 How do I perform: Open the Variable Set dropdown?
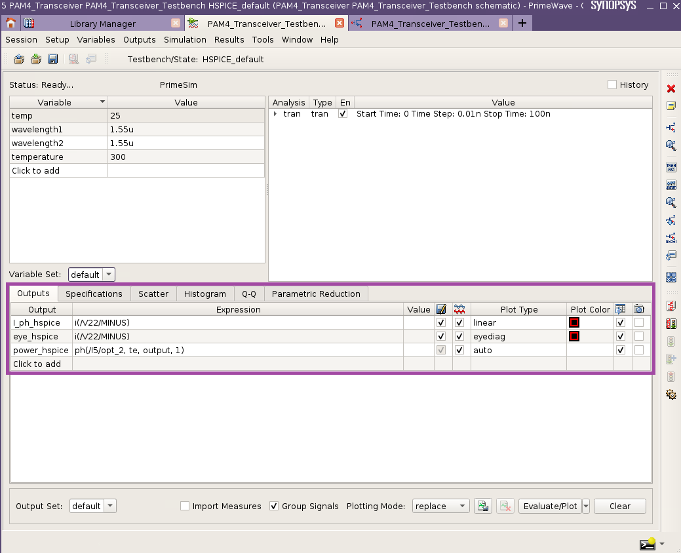[92, 275]
